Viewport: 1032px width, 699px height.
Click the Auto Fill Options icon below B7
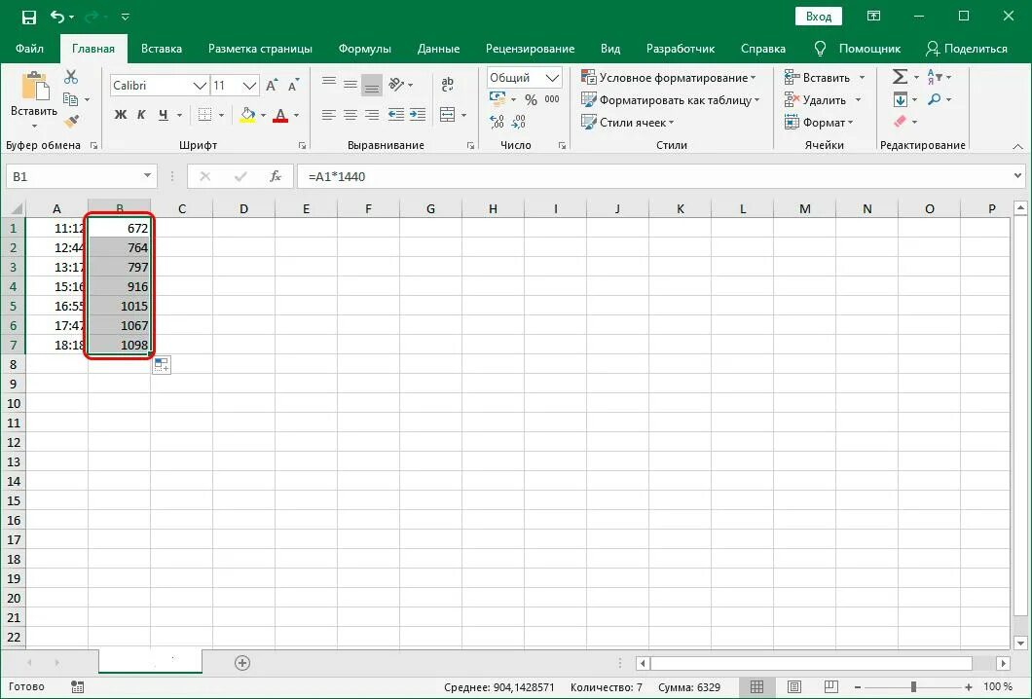pyautogui.click(x=162, y=365)
